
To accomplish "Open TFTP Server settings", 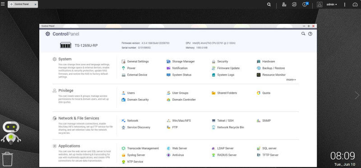I will click(268, 155).
